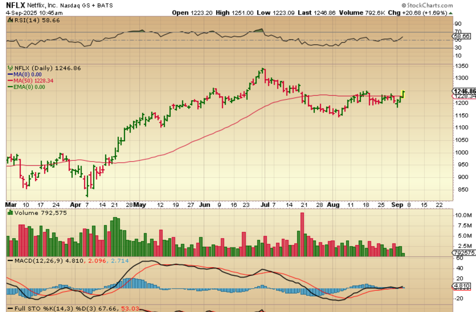The height and width of the screenshot is (312, 476).
Task: Click the High 1251.00 quote value
Action: (x=234, y=13)
